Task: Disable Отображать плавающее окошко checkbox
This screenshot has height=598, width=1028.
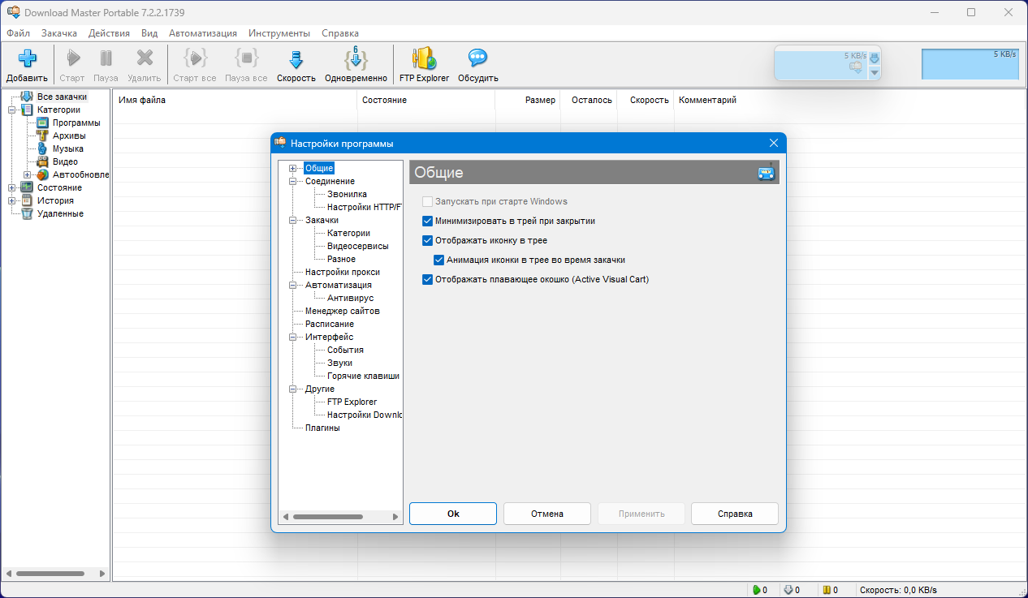Action: (428, 279)
